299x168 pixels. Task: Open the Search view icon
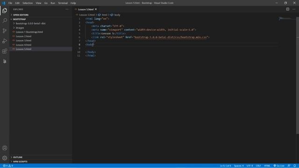pos(5,21)
